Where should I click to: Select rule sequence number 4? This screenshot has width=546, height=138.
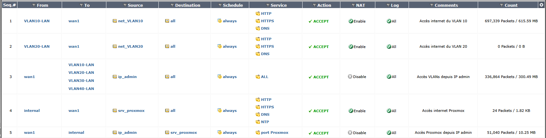(x=11, y=111)
